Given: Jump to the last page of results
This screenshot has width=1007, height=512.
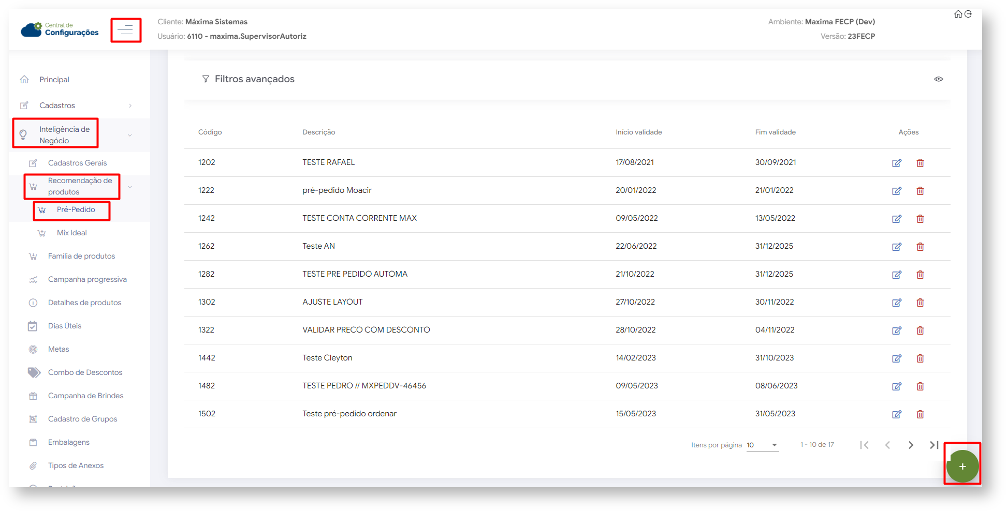Looking at the screenshot, I should point(933,445).
